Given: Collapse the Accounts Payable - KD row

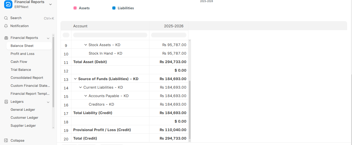Looking at the screenshot, I should [86, 96].
